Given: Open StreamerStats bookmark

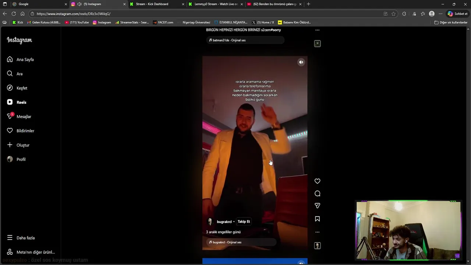Looking at the screenshot, I should [x=132, y=22].
